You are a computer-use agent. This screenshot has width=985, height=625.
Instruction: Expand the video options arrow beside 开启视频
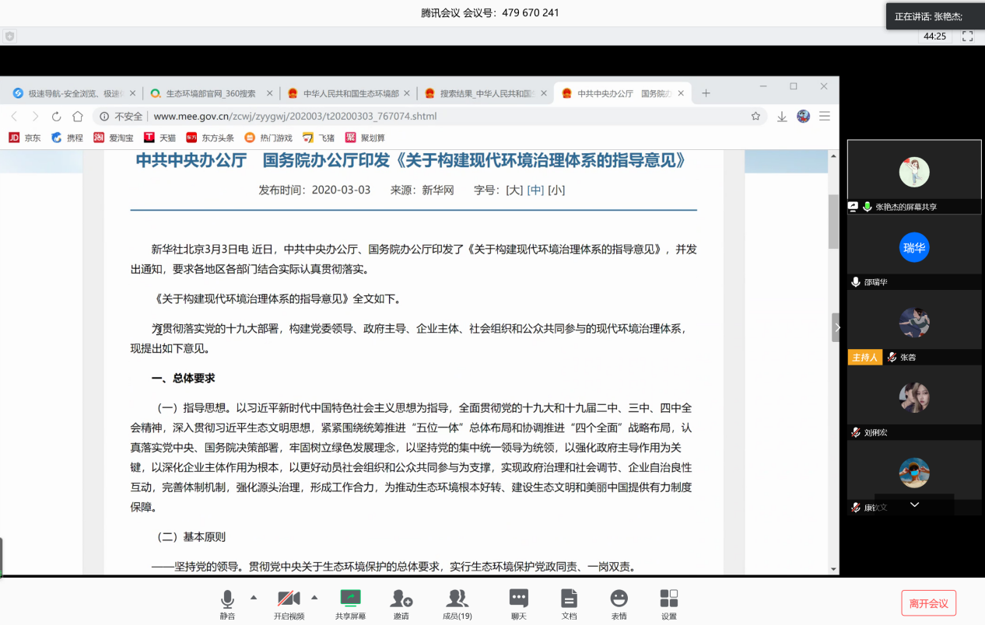pos(314,597)
